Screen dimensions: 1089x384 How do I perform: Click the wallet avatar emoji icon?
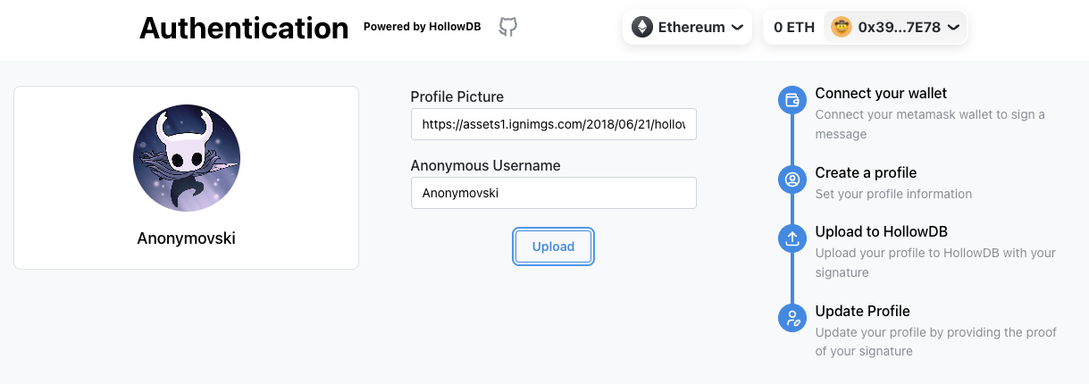click(x=841, y=28)
